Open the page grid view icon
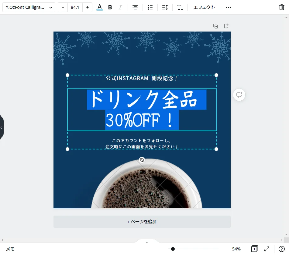Image resolution: width=289 pixels, height=255 pixels. (254, 249)
